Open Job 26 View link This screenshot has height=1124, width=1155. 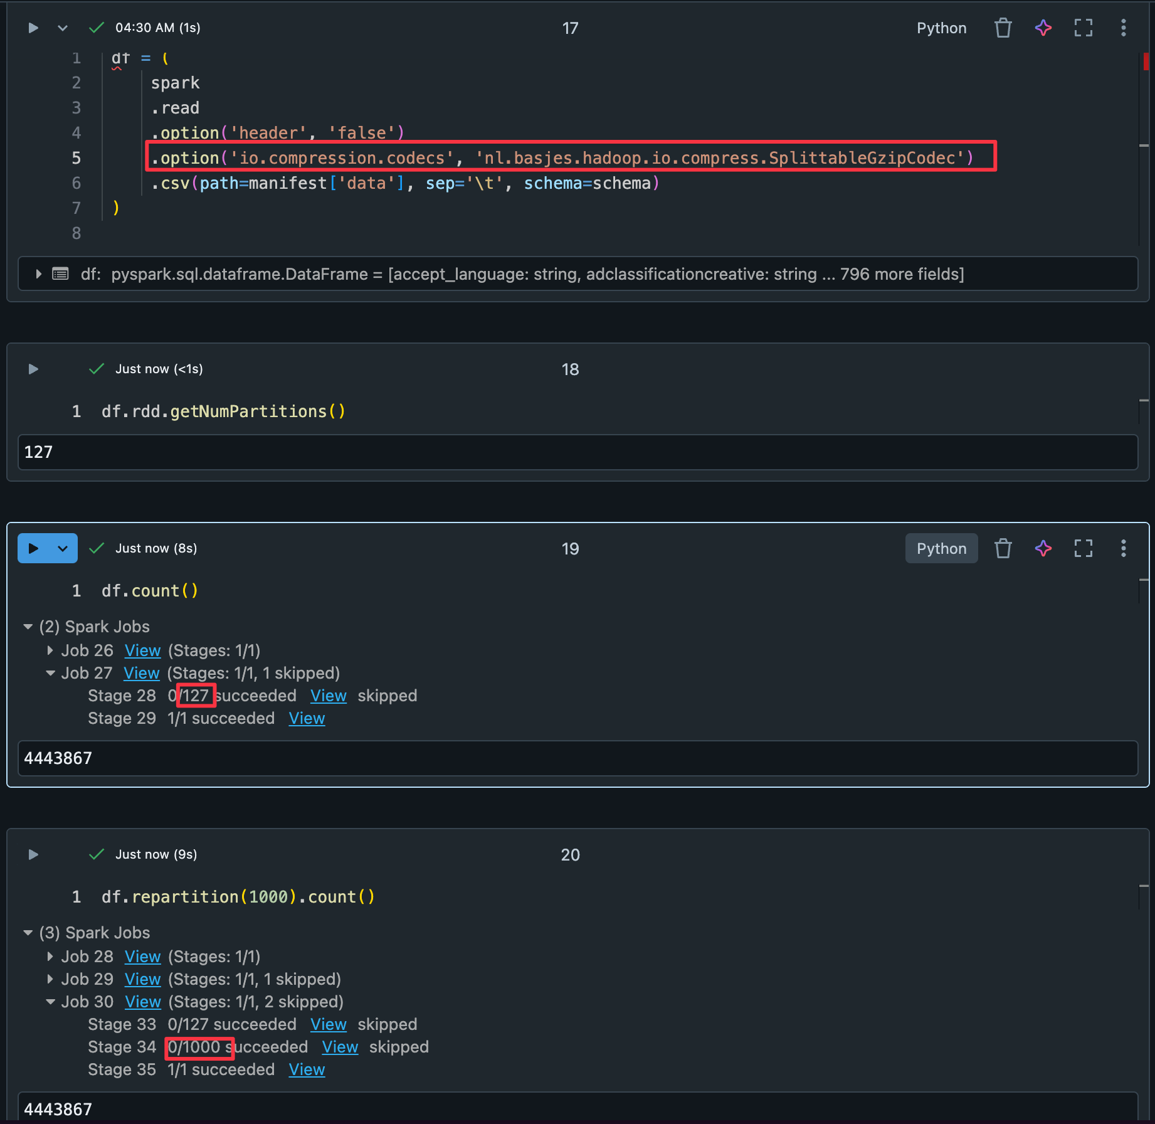click(x=142, y=650)
